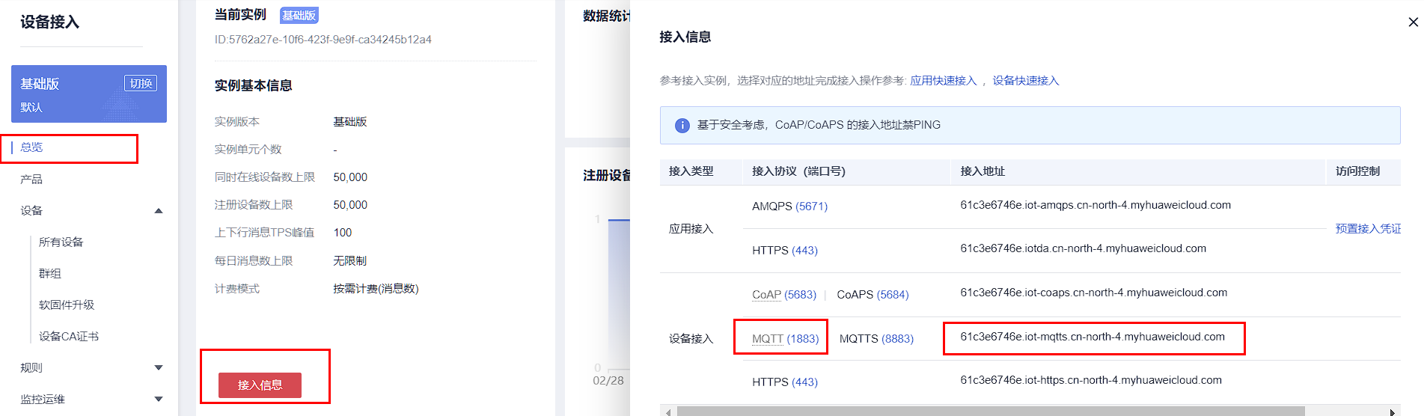The height and width of the screenshot is (416, 1424).
Task: Open 所有设备 submenu item
Action: click(x=61, y=242)
